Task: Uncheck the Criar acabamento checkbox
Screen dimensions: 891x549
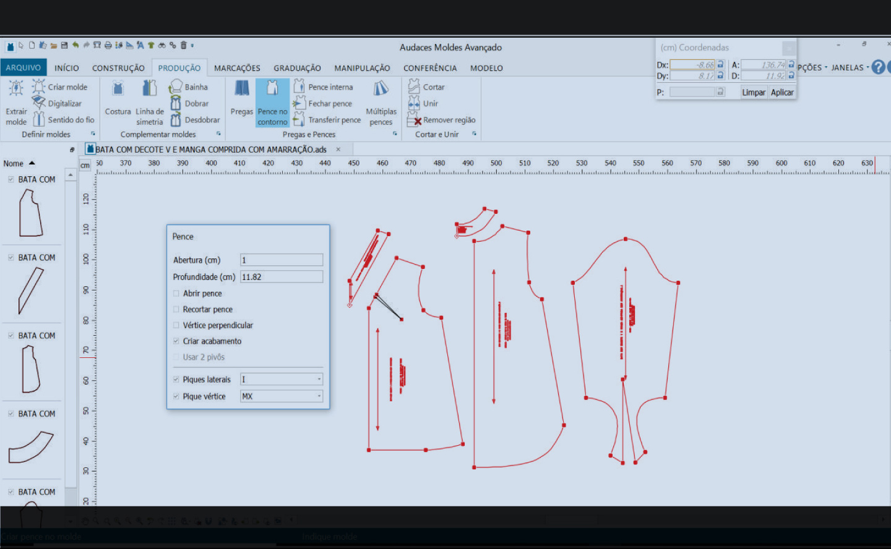Action: 176,341
